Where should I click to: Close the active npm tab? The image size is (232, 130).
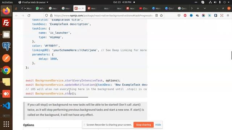click(x=83, y=8)
